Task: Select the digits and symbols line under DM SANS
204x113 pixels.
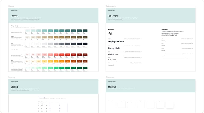Action: 169,35
